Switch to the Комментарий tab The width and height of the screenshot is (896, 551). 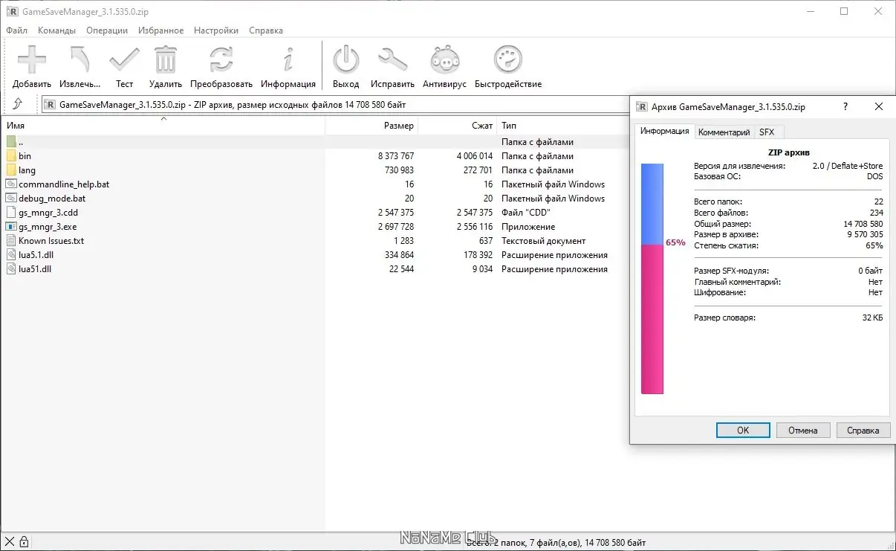pyautogui.click(x=724, y=132)
